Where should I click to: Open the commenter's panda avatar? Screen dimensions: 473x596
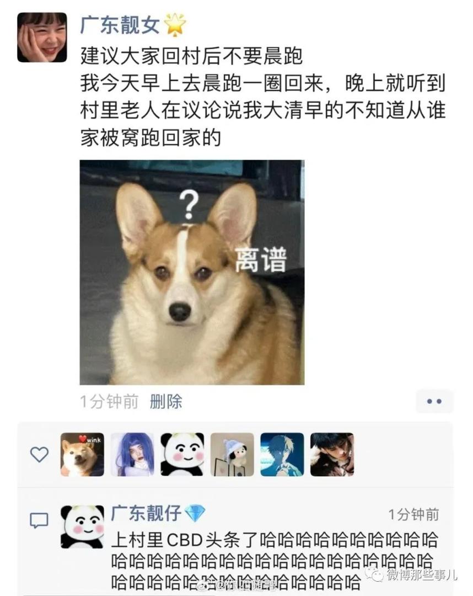(x=82, y=527)
